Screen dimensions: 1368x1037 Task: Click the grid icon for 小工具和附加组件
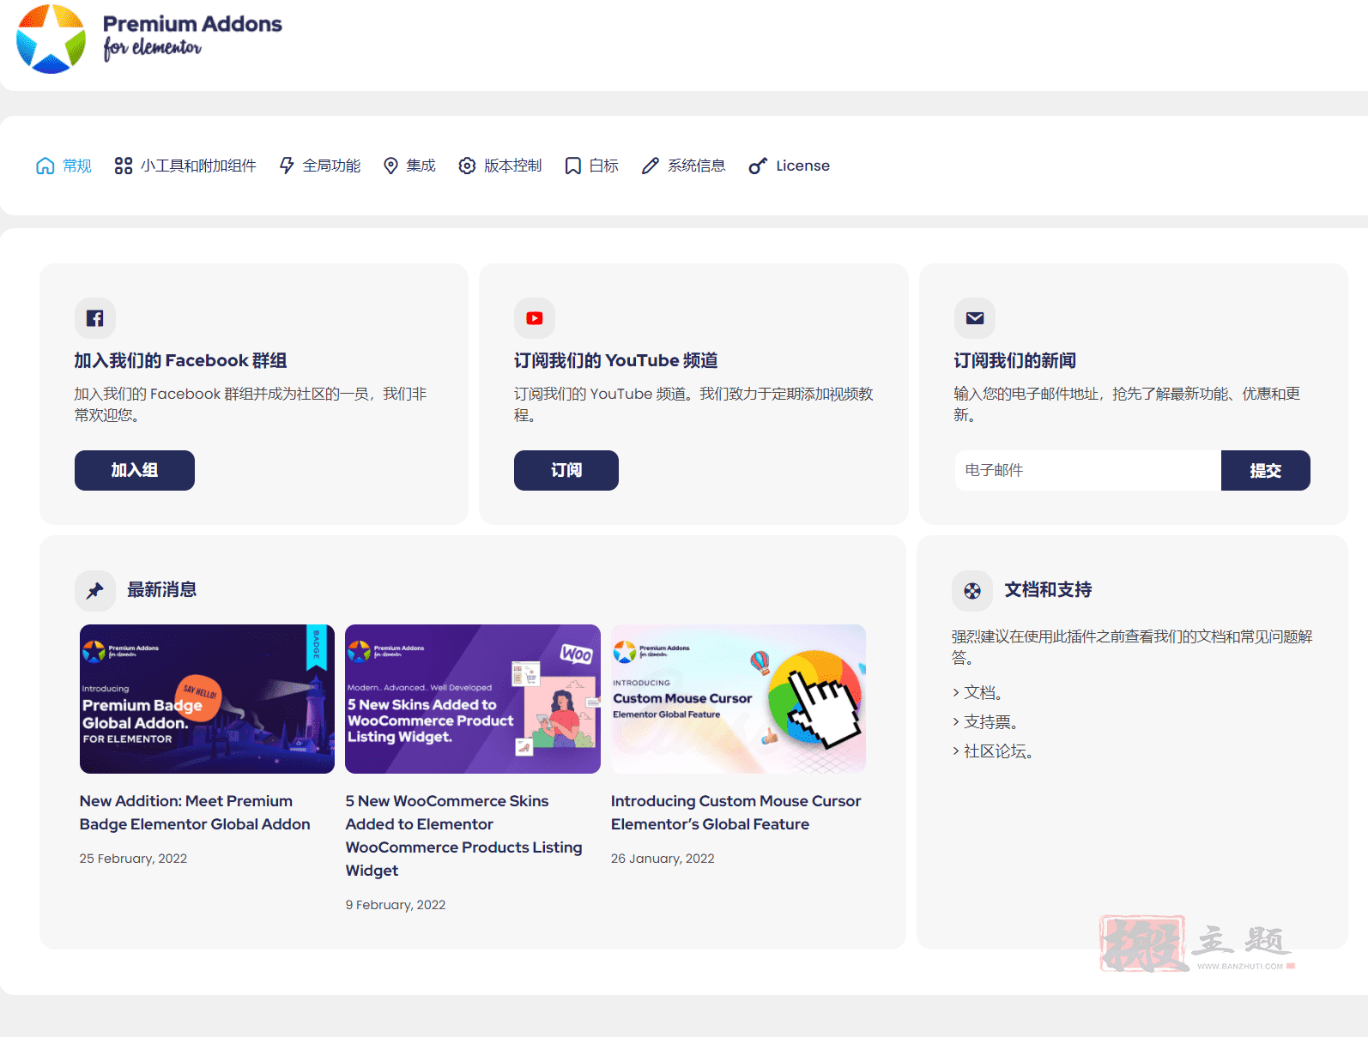(x=124, y=166)
